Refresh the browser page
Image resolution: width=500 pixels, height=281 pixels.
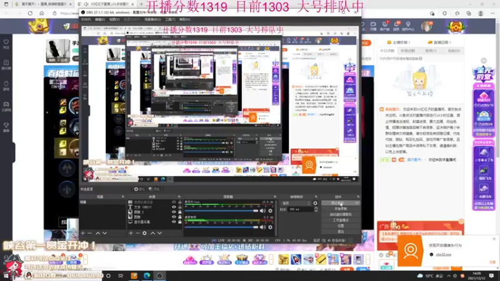(x=30, y=13)
